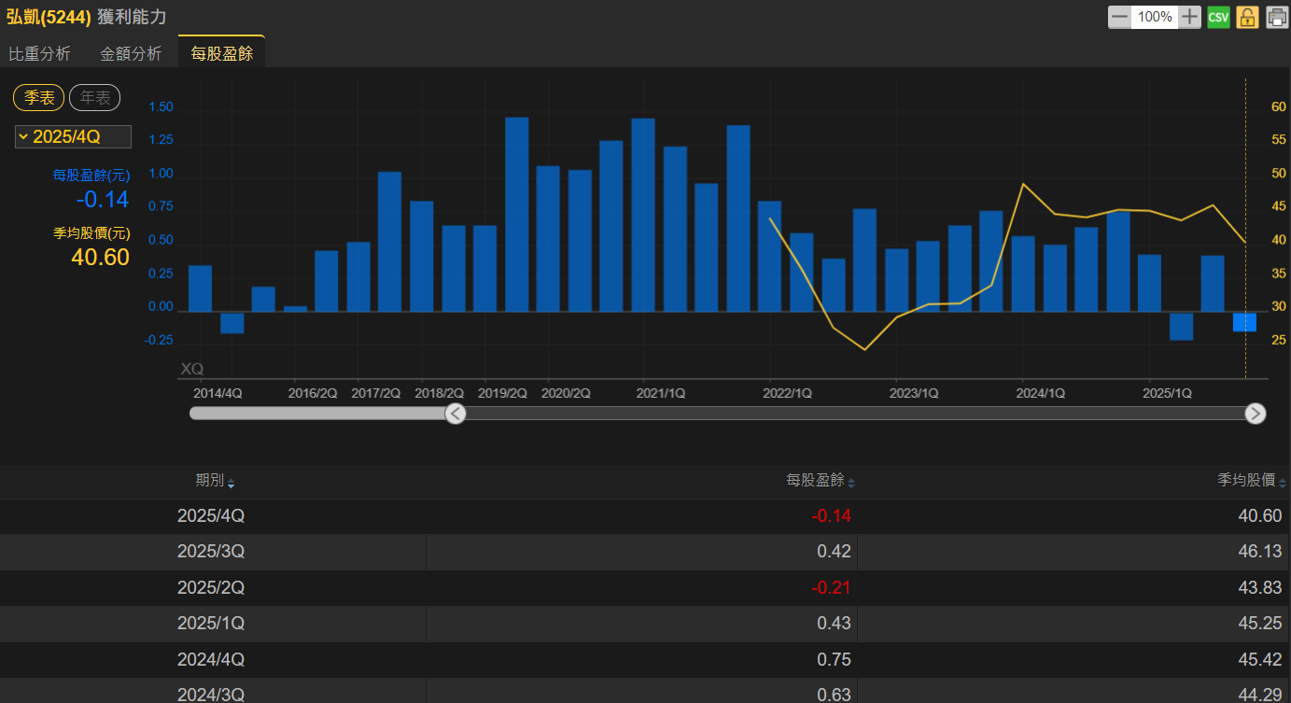
Task: Click the right arrow handle of range scrollbar
Action: click(1256, 414)
